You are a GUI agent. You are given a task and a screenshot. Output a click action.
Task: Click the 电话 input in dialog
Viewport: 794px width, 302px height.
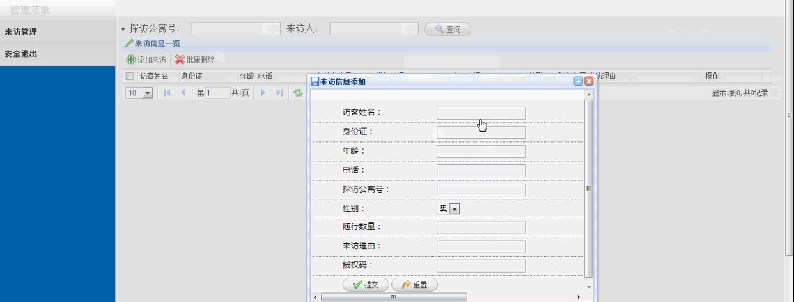click(x=481, y=171)
